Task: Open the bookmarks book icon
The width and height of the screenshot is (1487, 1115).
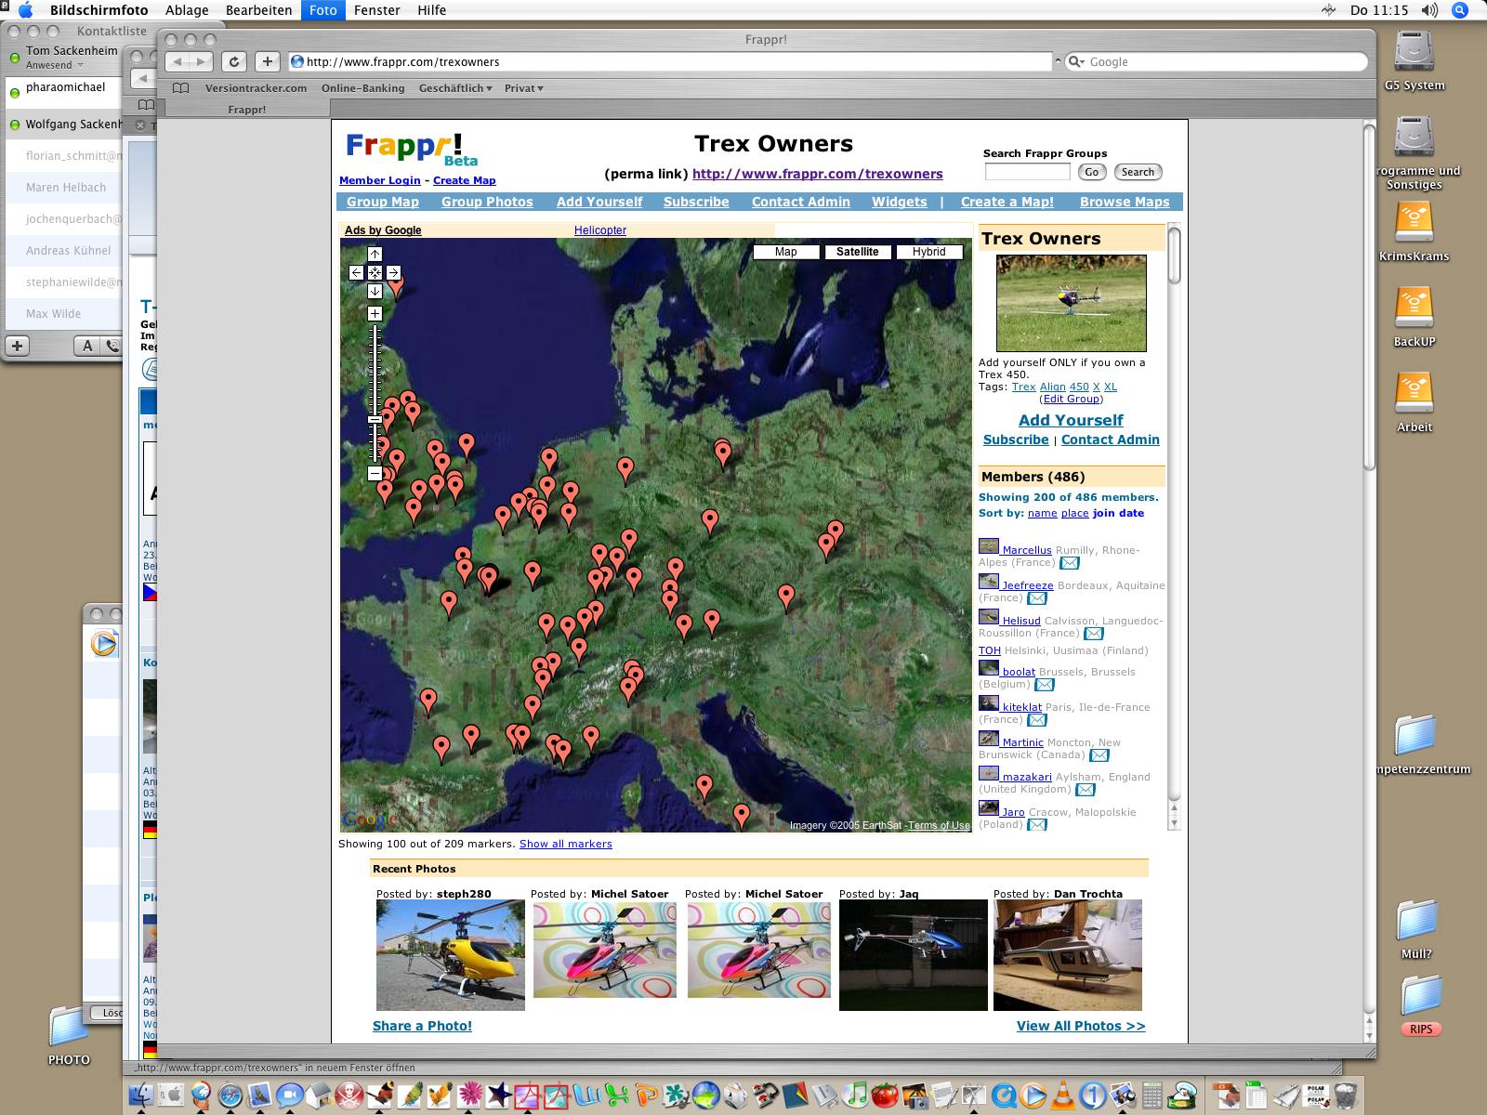Action: (181, 88)
